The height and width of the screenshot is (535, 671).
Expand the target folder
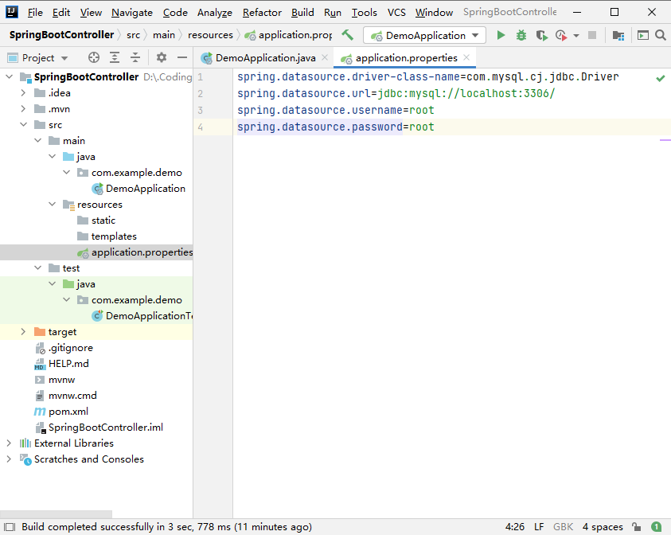[x=24, y=332]
